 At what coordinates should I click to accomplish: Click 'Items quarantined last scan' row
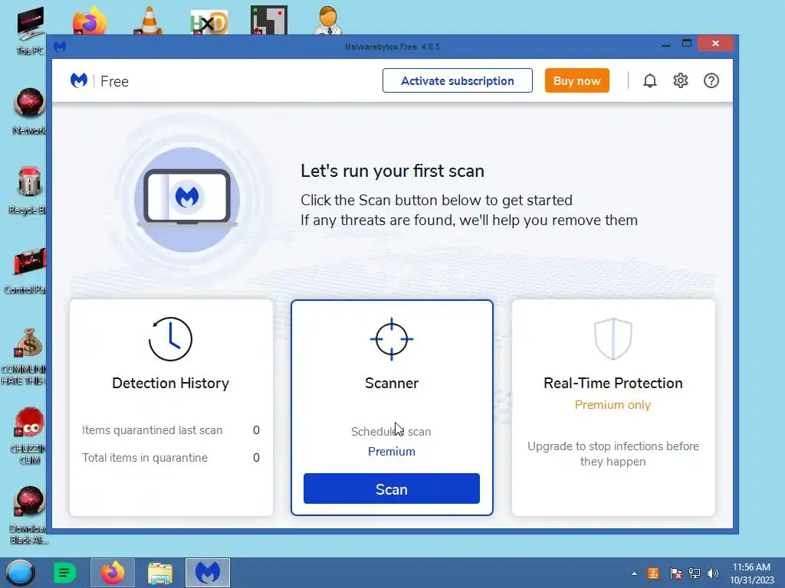point(171,430)
